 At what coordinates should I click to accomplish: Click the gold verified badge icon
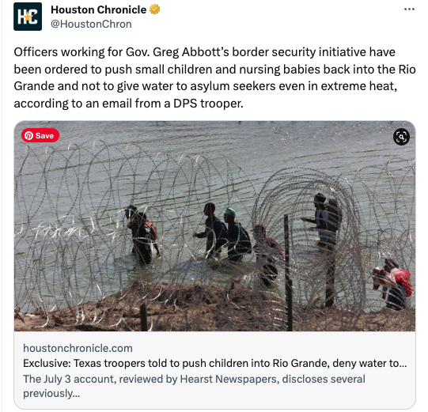(x=155, y=9)
